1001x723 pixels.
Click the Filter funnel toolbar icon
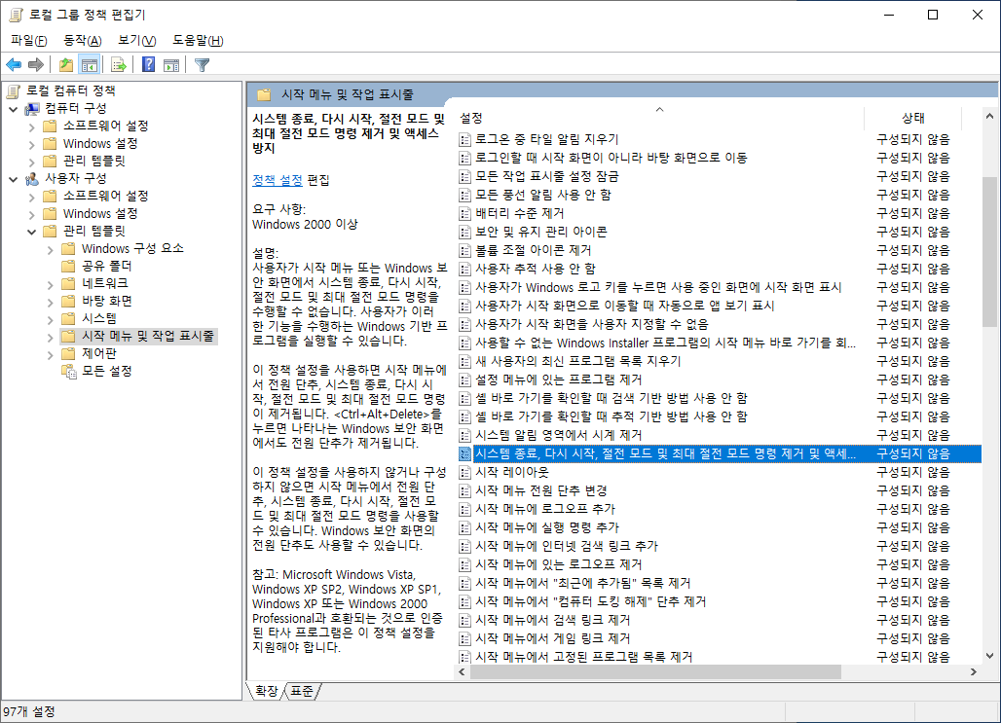tap(202, 65)
